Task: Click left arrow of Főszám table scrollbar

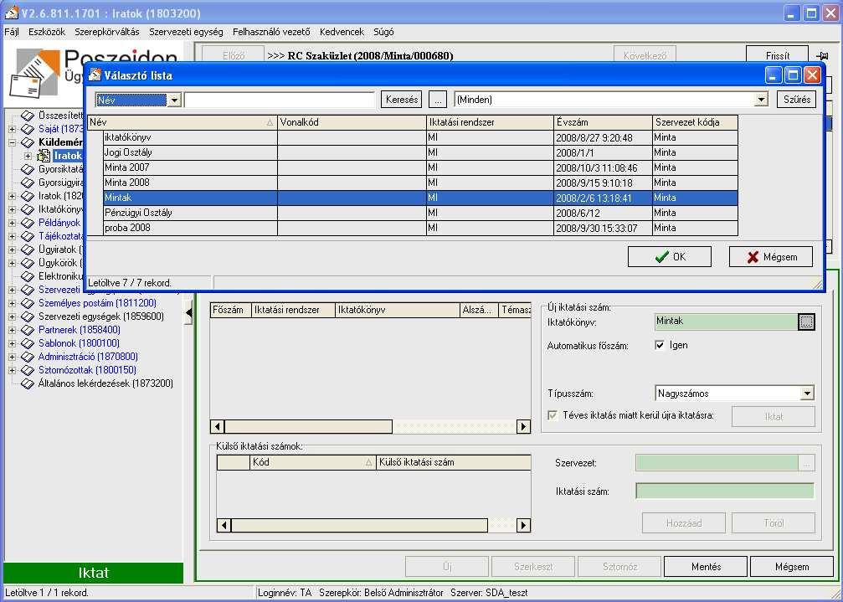Action: pyautogui.click(x=217, y=427)
